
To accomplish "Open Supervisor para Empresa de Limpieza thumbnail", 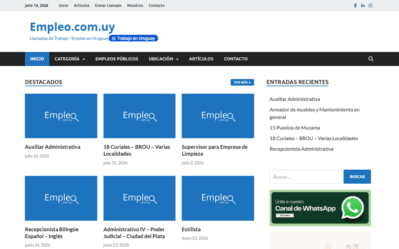I will coord(218,116).
